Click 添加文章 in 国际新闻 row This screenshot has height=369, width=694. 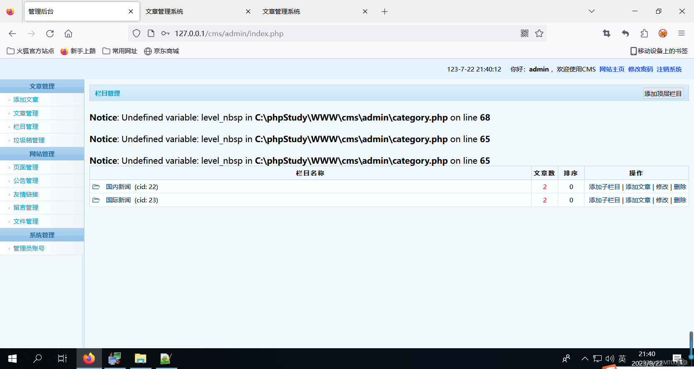pyautogui.click(x=638, y=200)
